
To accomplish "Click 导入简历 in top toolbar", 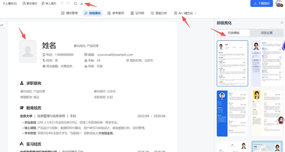I will [x=49, y=3].
